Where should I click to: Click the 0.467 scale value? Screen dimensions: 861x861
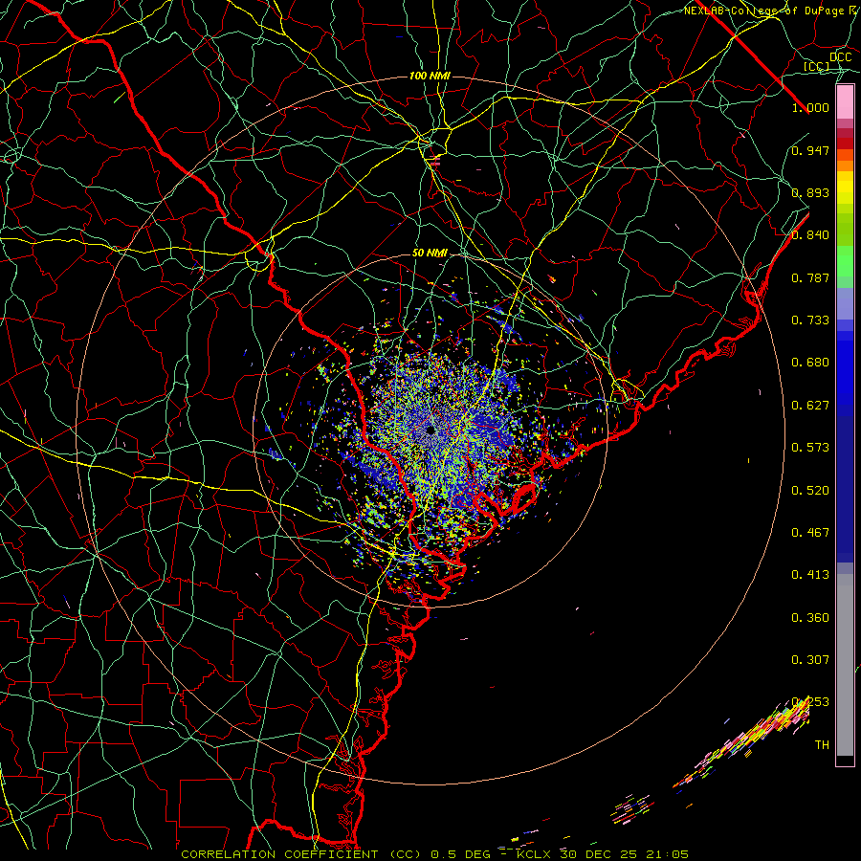click(810, 533)
